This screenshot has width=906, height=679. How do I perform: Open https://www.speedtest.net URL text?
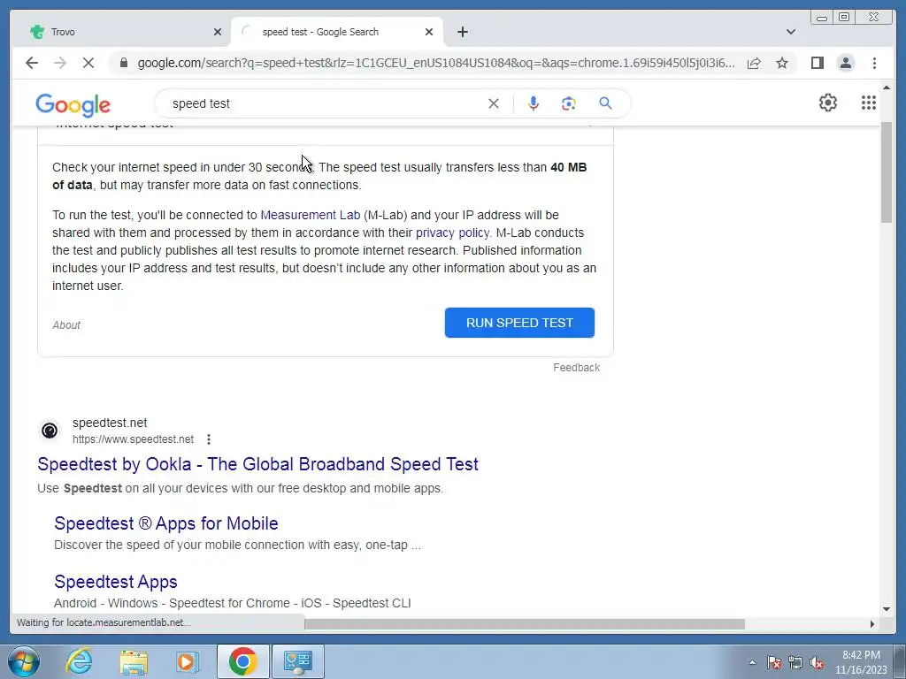coord(133,439)
